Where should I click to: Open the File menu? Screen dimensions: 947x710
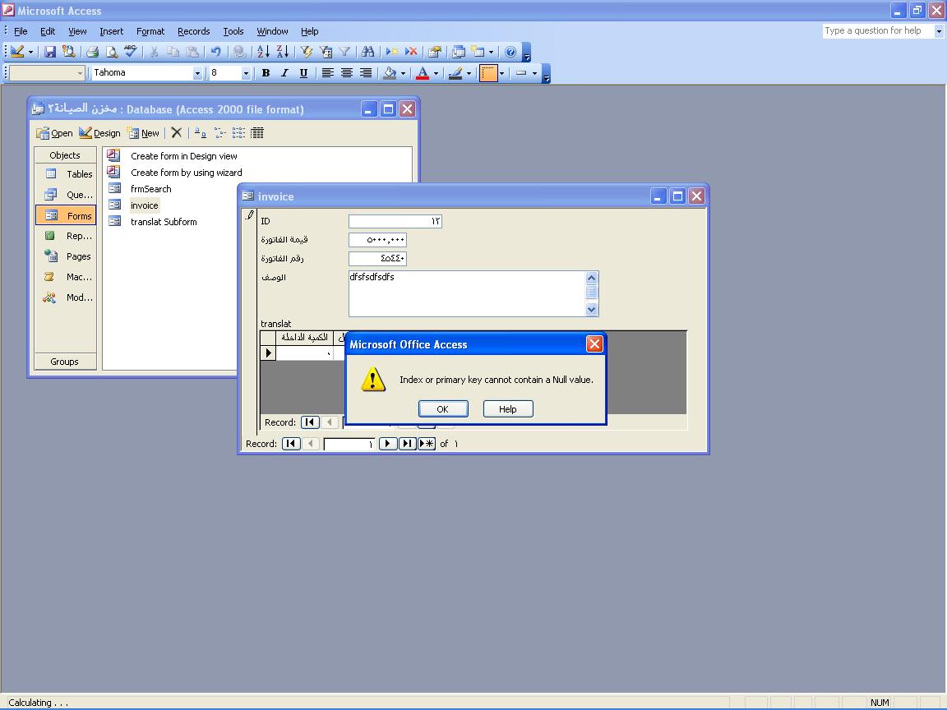[x=21, y=31]
